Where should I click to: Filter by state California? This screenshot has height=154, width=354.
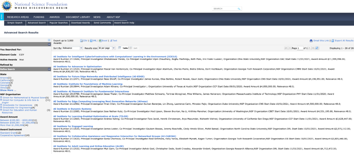(x=5, y=80)
